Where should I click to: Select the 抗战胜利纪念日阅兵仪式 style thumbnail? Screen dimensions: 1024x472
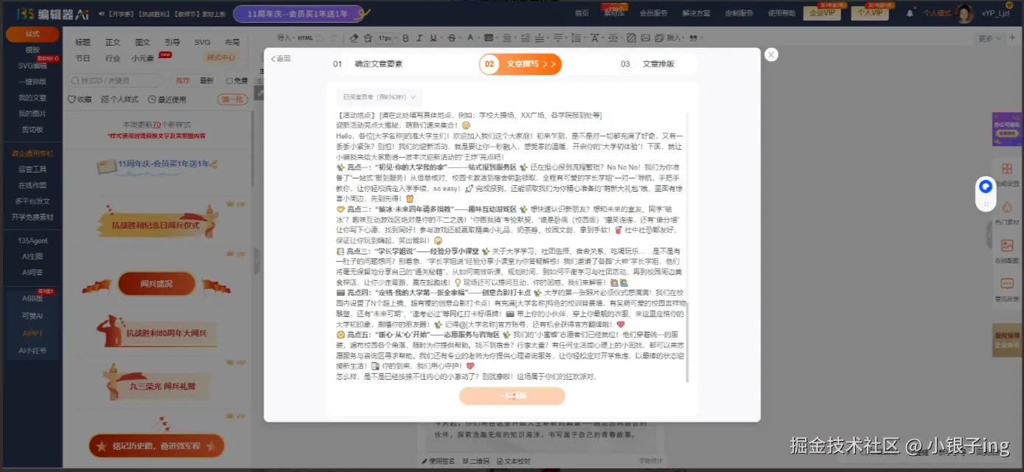[x=156, y=225]
